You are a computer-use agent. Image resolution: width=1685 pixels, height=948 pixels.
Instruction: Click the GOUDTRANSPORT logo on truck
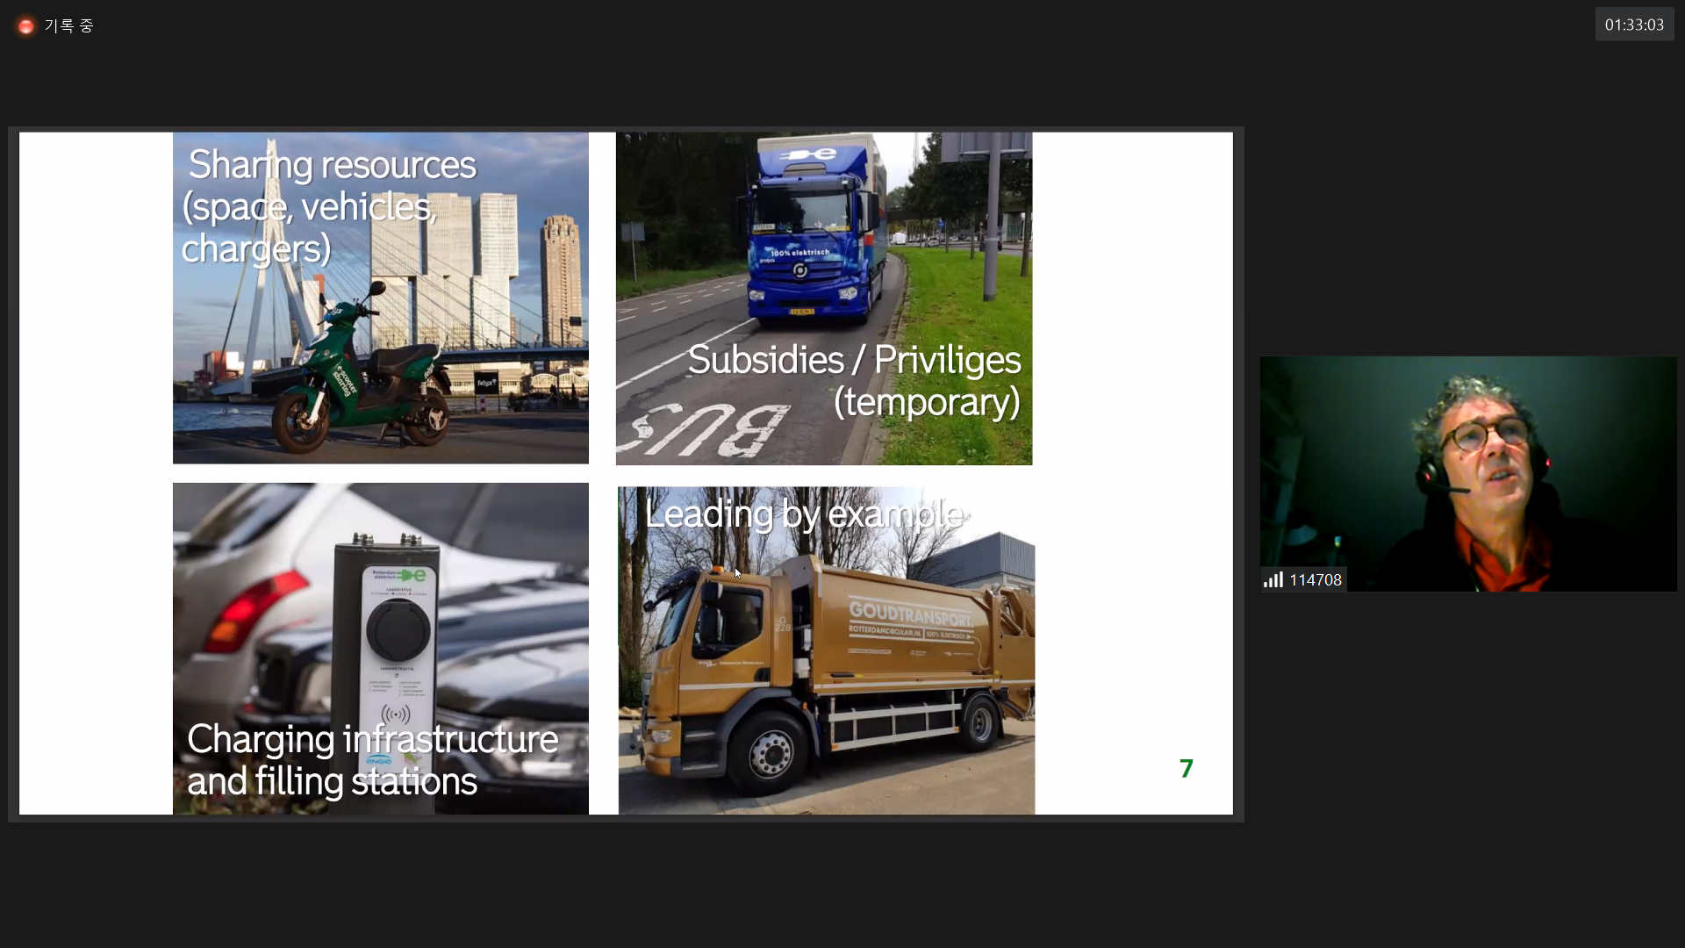point(910,611)
